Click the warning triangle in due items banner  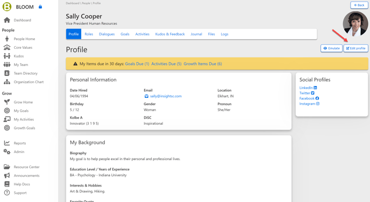point(75,63)
